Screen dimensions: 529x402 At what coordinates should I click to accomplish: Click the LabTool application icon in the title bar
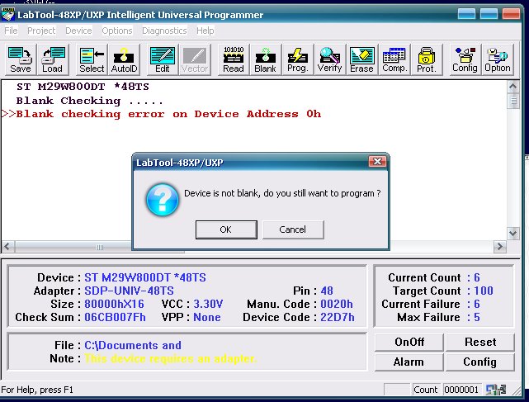[x=7, y=15]
